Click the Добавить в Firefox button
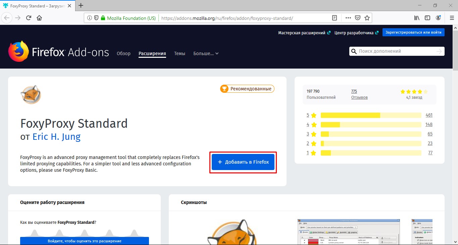The image size is (458, 245). 243,162
